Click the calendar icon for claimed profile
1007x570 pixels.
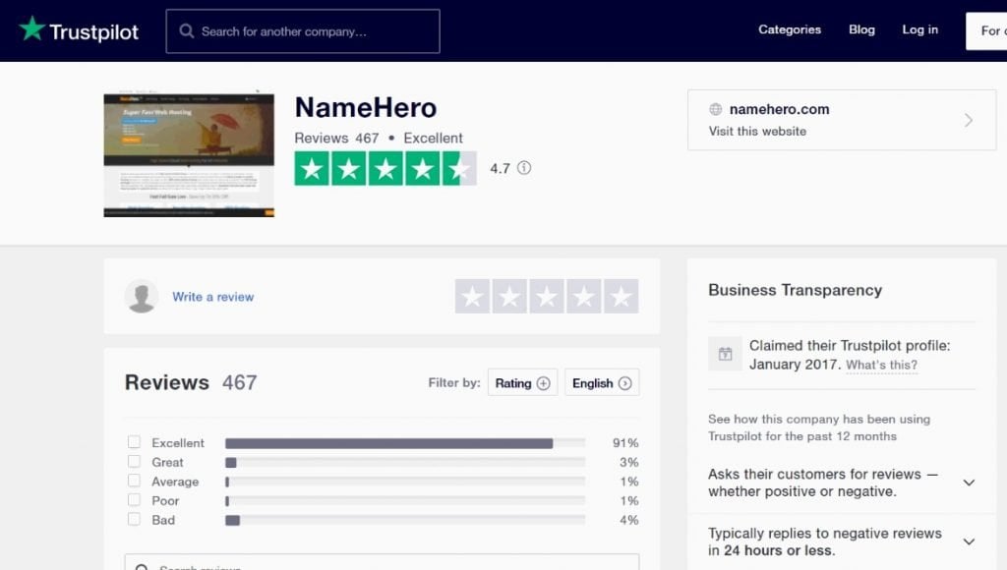[725, 354]
